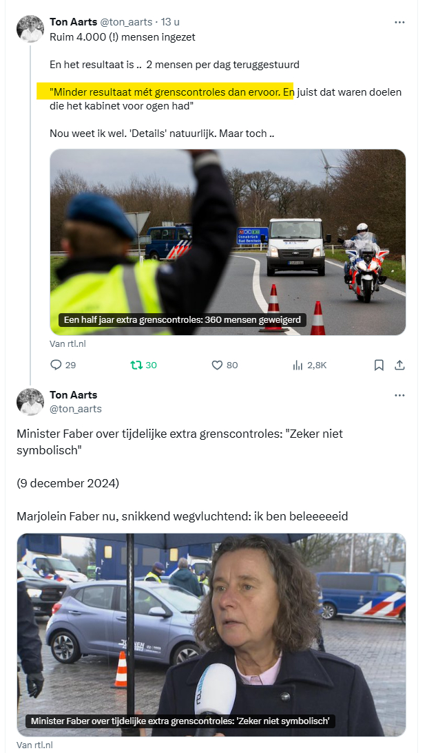
Task: Open Ton Aarts avatar on second tweet
Action: click(x=30, y=401)
